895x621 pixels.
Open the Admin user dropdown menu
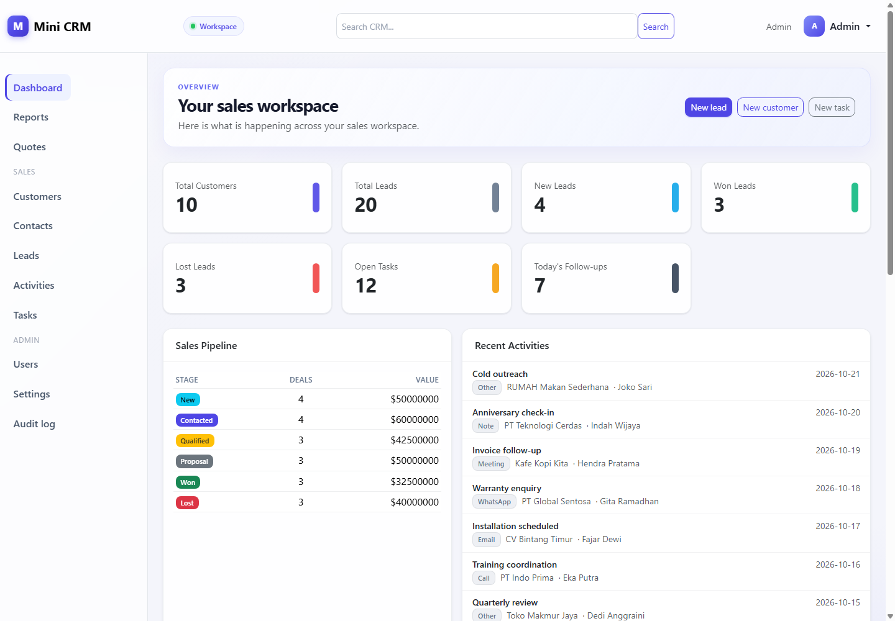[x=838, y=26]
